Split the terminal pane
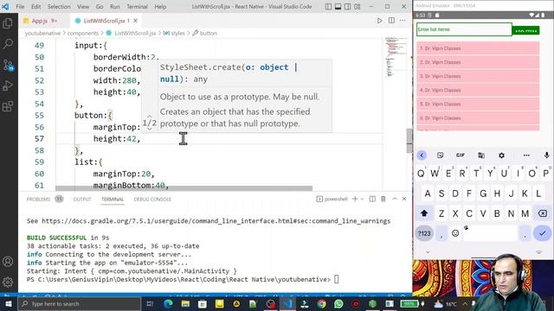Image resolution: width=554 pixels, height=311 pixels. pos(372,200)
